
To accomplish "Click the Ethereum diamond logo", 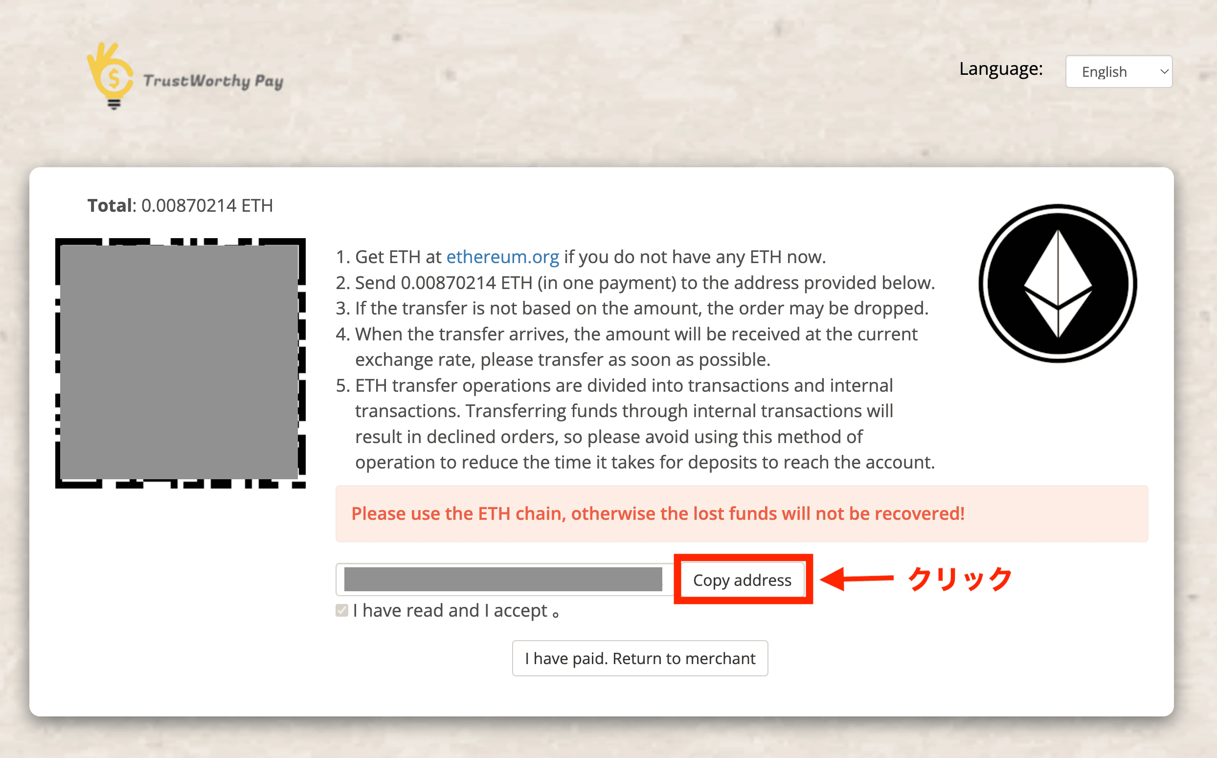I will [1058, 283].
